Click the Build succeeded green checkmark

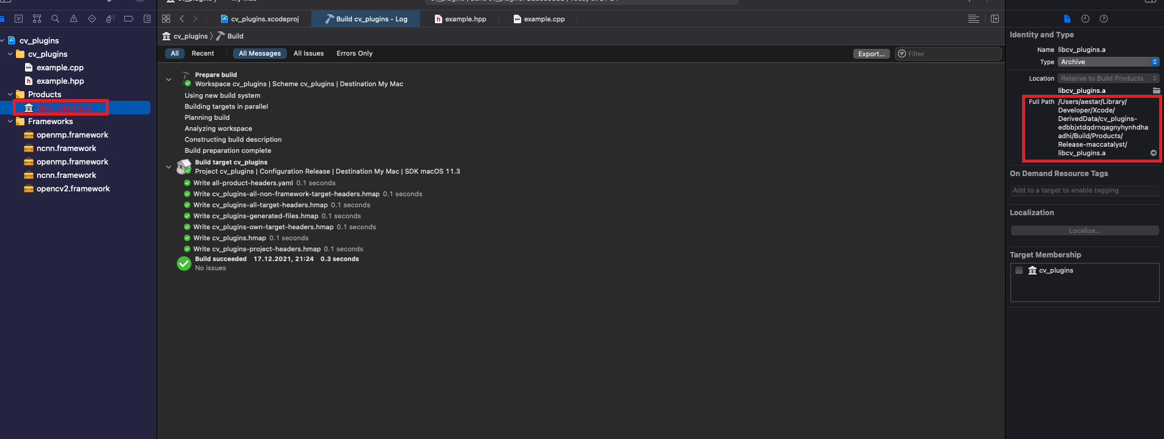click(184, 264)
